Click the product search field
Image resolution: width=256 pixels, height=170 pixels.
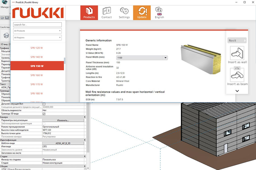37,25
